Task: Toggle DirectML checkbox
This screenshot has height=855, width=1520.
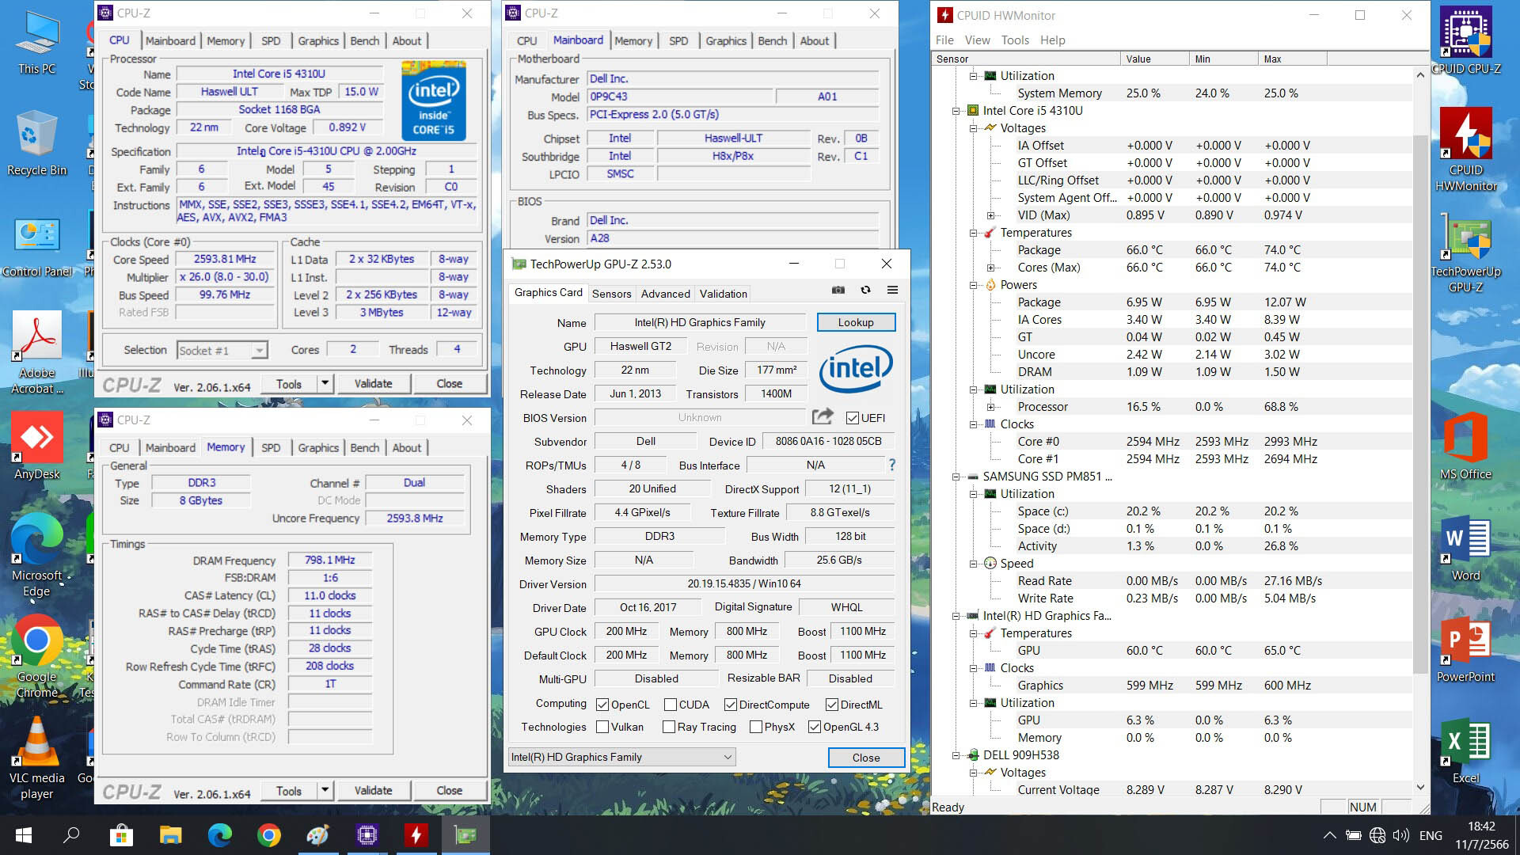Action: pos(832,705)
